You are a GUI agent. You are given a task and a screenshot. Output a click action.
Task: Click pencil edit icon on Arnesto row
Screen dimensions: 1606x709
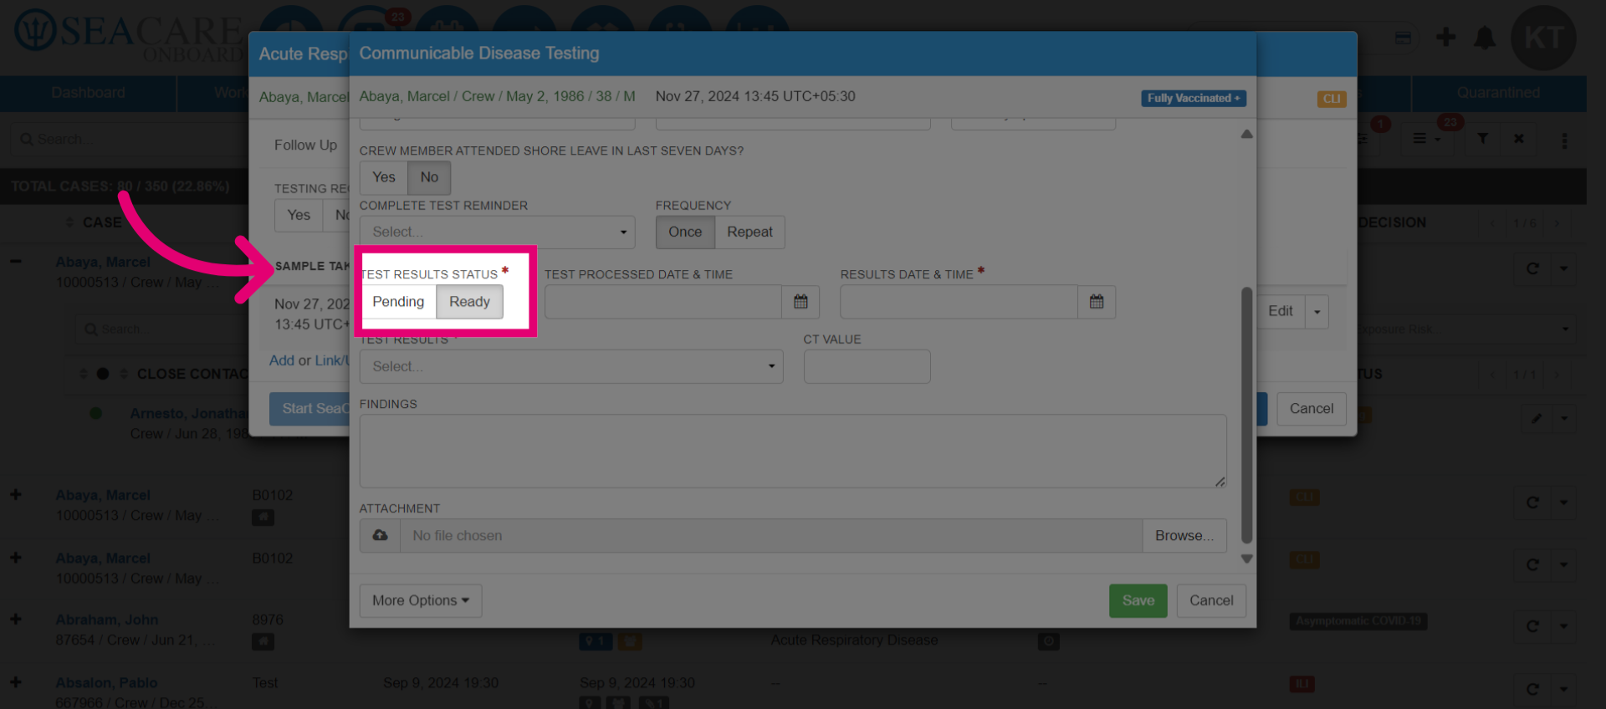tap(1536, 418)
